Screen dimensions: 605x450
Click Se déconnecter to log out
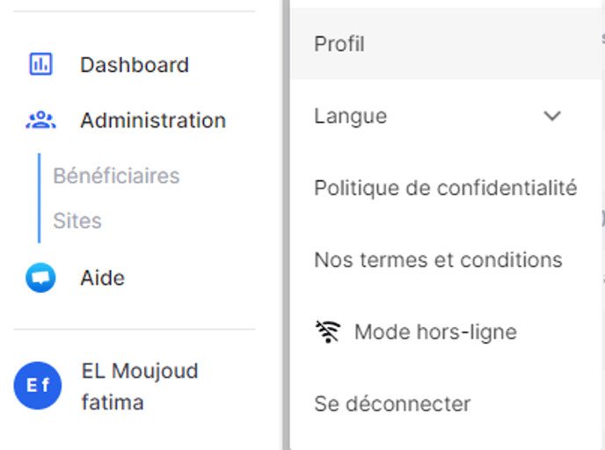pyautogui.click(x=392, y=404)
